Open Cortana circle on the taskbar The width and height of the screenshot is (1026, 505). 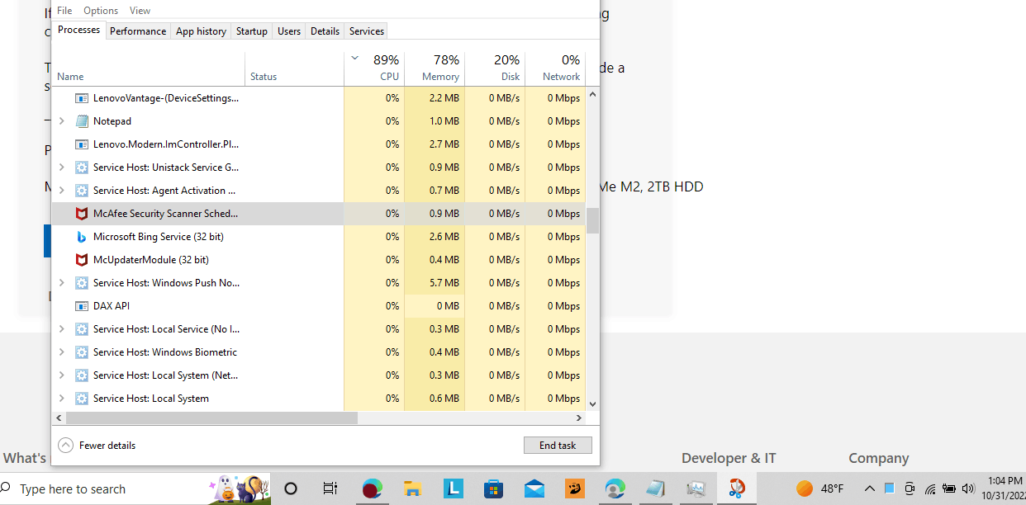pos(290,488)
